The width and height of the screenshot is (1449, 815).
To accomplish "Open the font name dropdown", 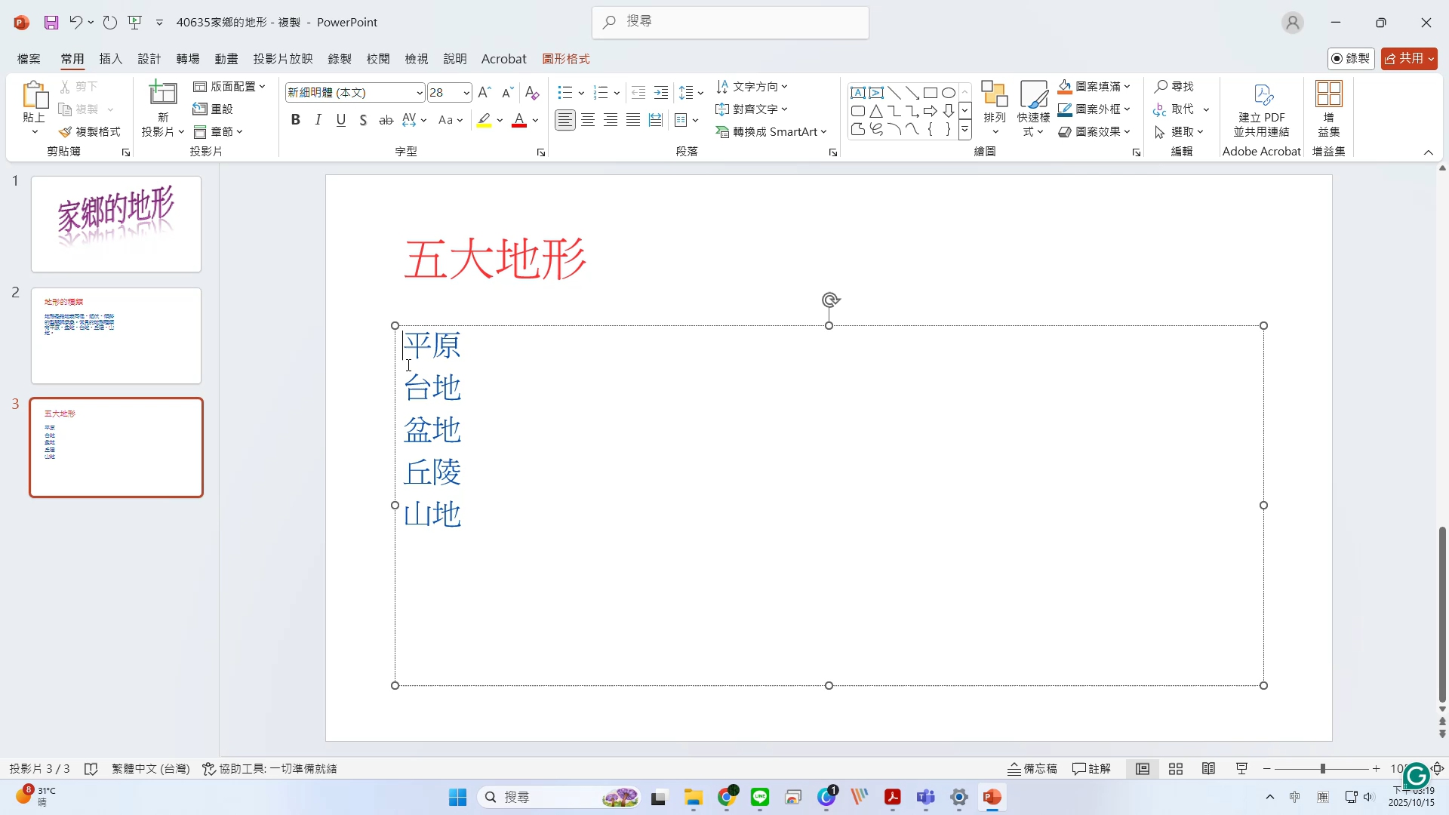I will point(420,93).
